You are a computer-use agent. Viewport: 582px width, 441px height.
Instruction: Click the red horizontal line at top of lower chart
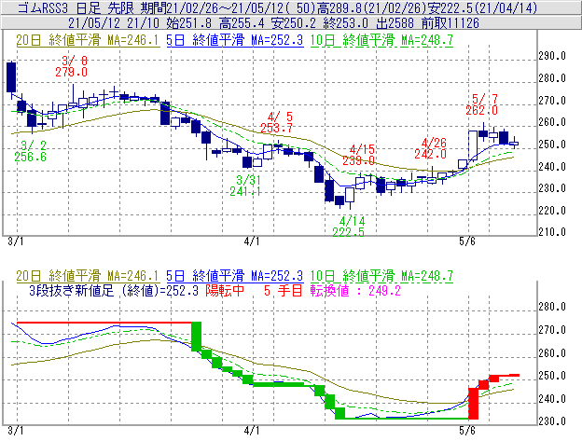point(104,323)
